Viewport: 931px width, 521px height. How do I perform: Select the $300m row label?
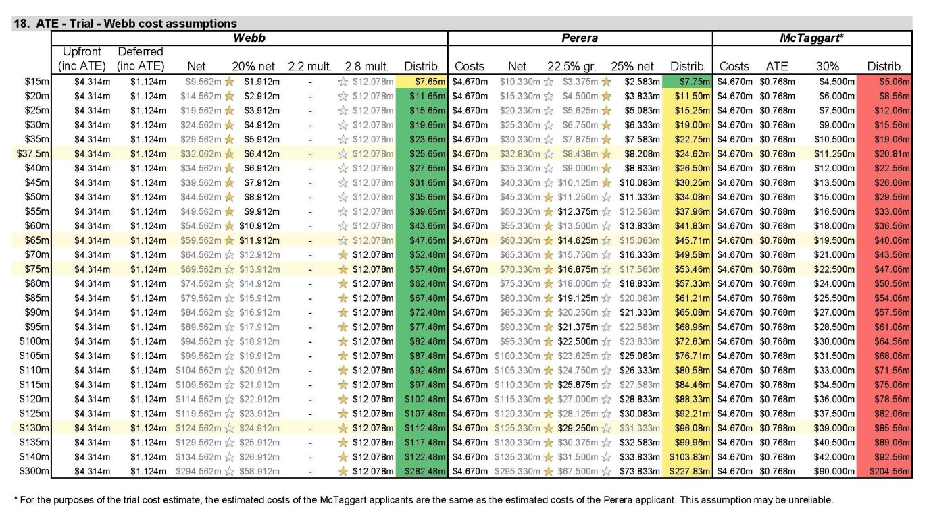[36, 470]
